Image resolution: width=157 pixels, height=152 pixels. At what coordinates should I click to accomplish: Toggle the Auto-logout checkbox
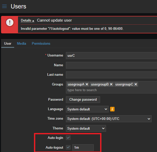point(68,147)
